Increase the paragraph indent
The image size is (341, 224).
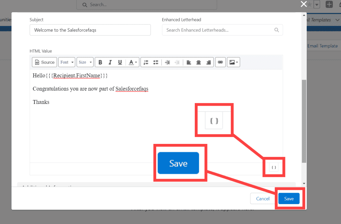(x=168, y=62)
